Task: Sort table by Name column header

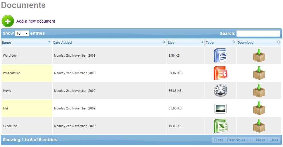Action: point(27,43)
